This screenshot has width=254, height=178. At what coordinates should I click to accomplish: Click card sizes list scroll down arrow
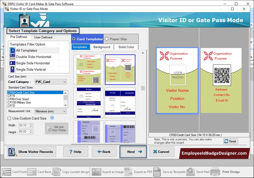(66, 105)
